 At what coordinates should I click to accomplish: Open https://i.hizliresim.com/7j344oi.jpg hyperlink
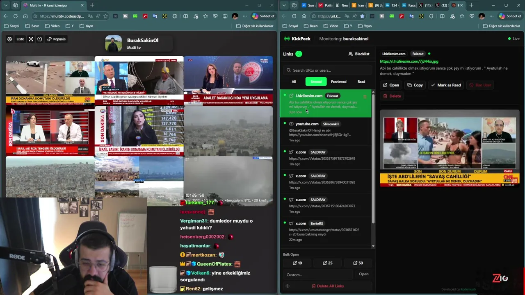tap(409, 61)
